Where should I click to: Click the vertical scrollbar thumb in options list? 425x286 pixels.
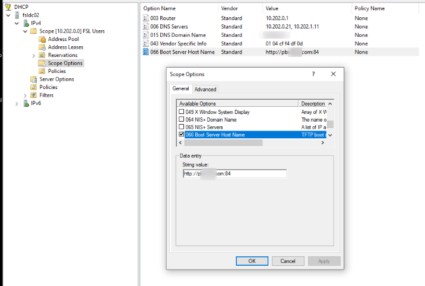(330, 125)
